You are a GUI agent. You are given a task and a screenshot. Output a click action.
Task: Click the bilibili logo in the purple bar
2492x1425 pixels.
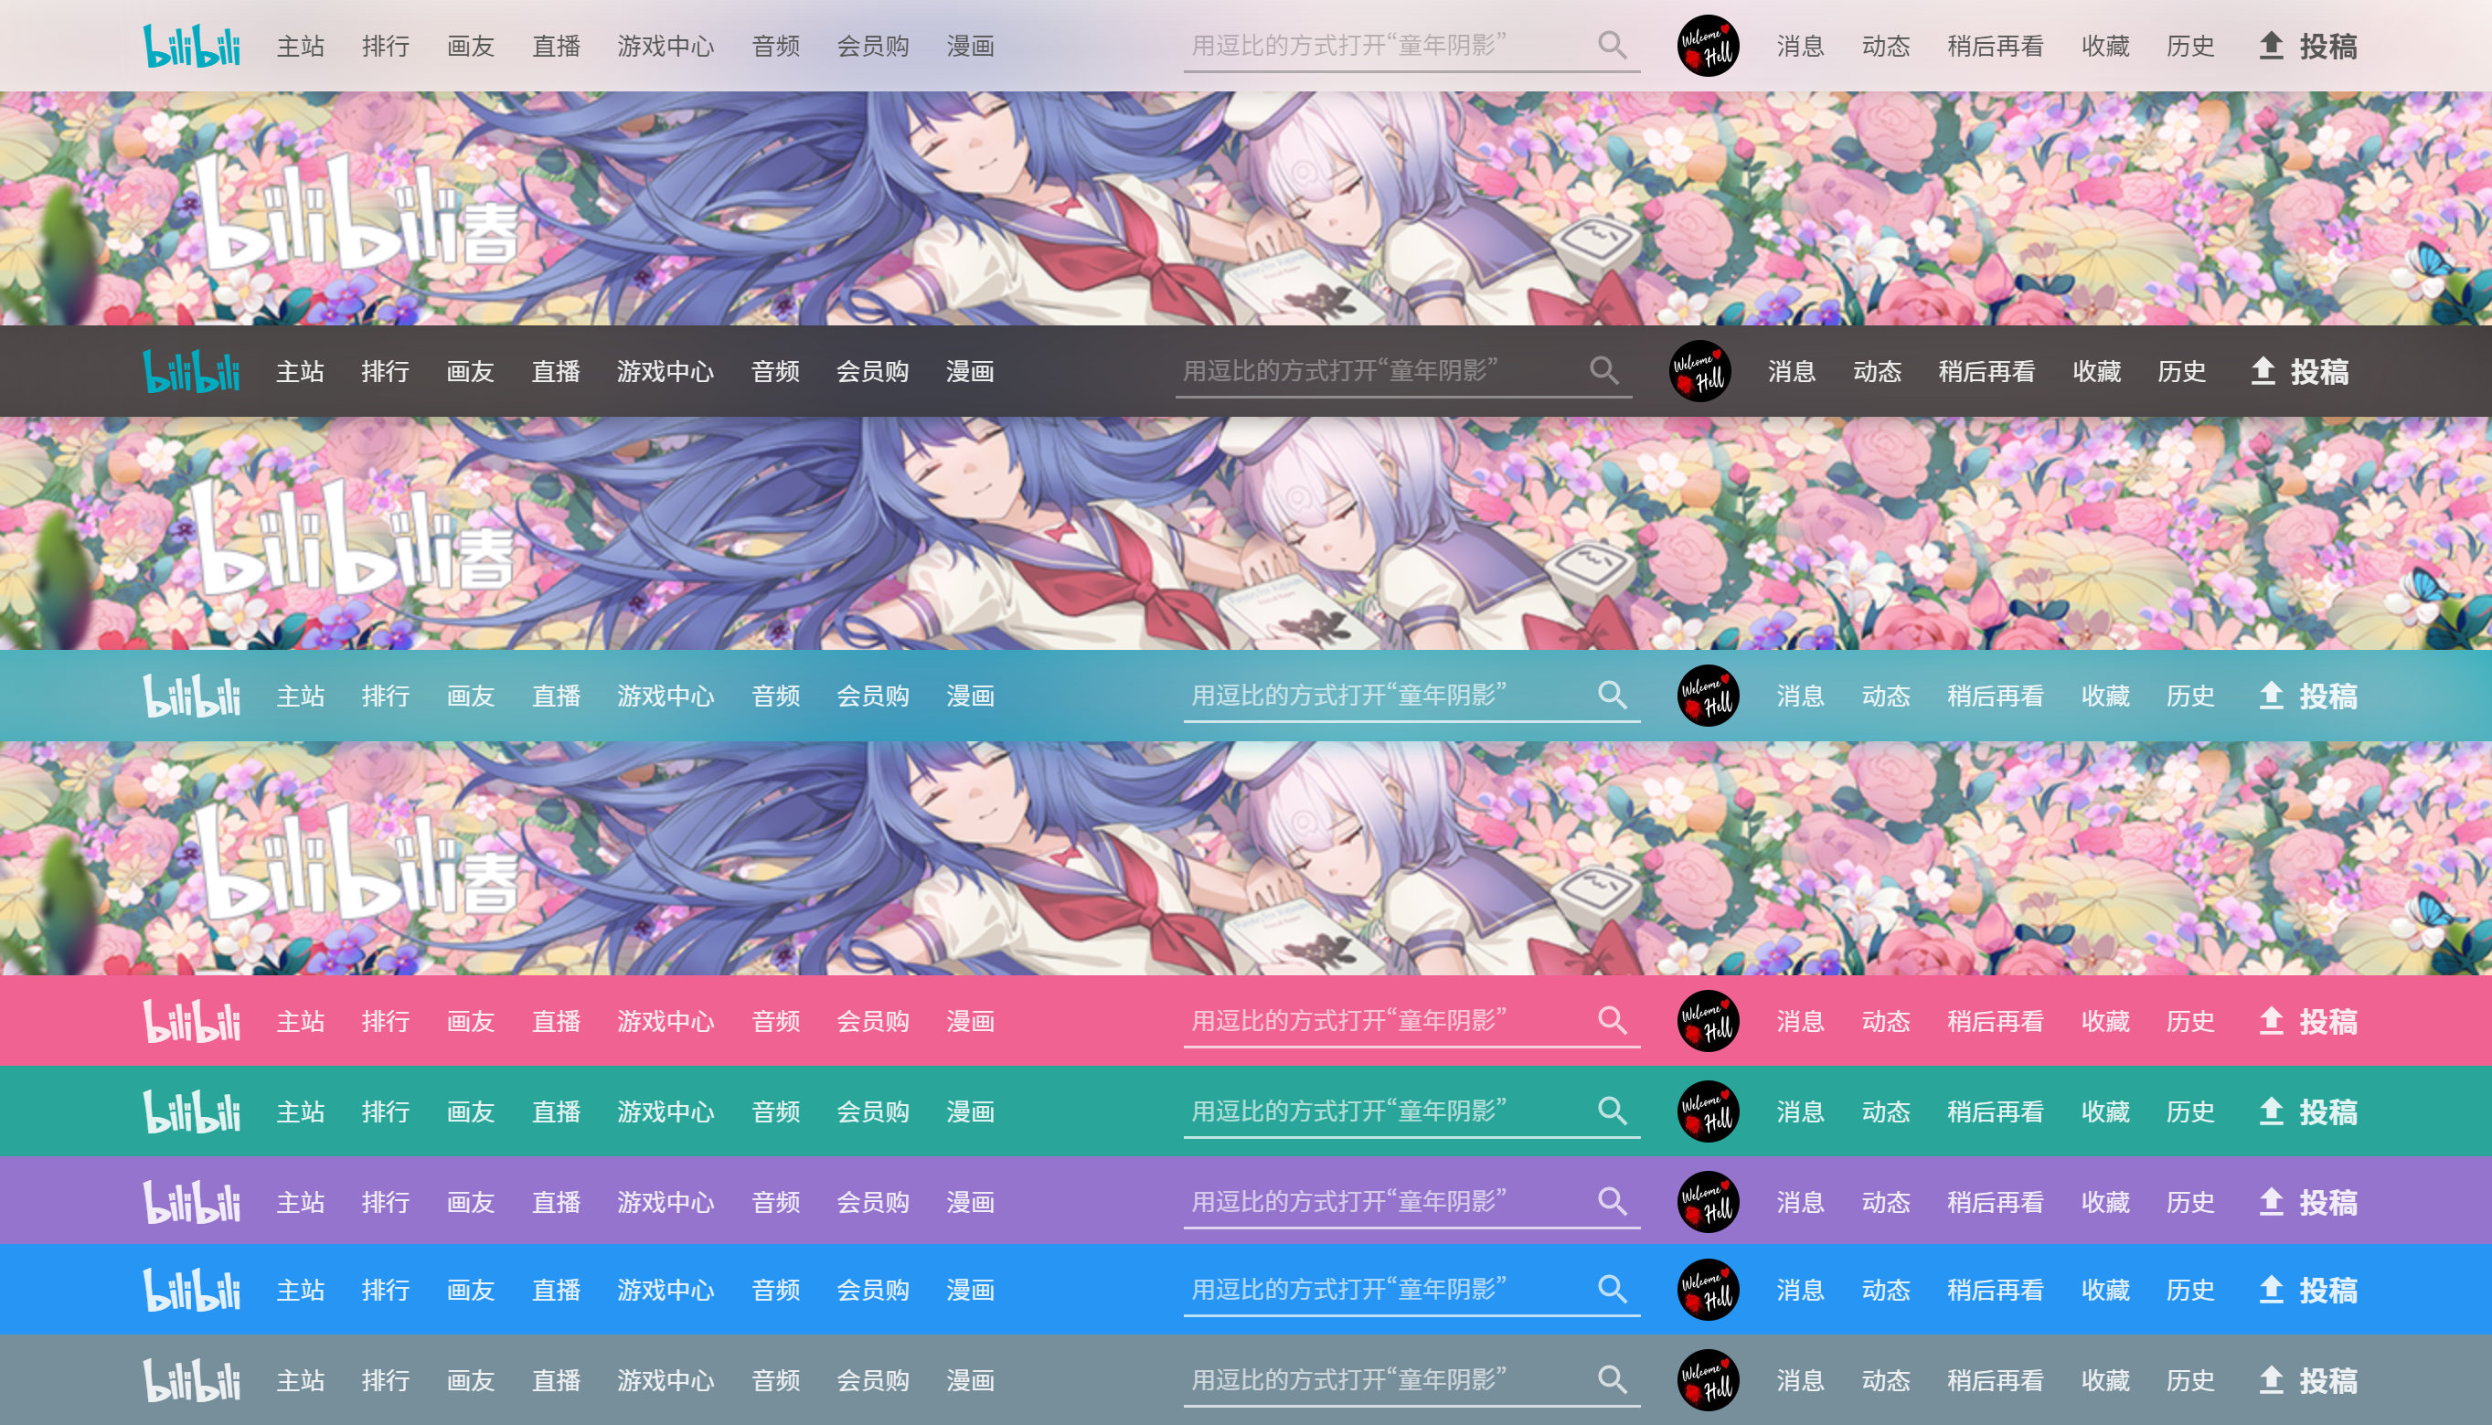(191, 1202)
